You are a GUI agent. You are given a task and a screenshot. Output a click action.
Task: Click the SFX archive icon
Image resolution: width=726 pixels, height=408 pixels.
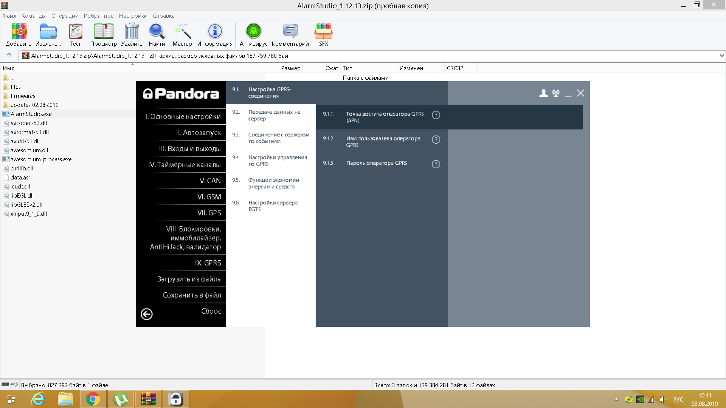coord(323,32)
